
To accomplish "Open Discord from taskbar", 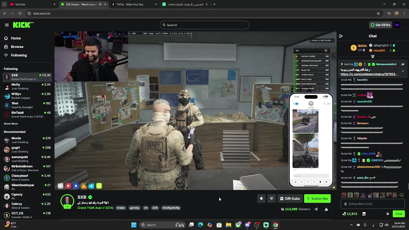I will tap(247, 225).
